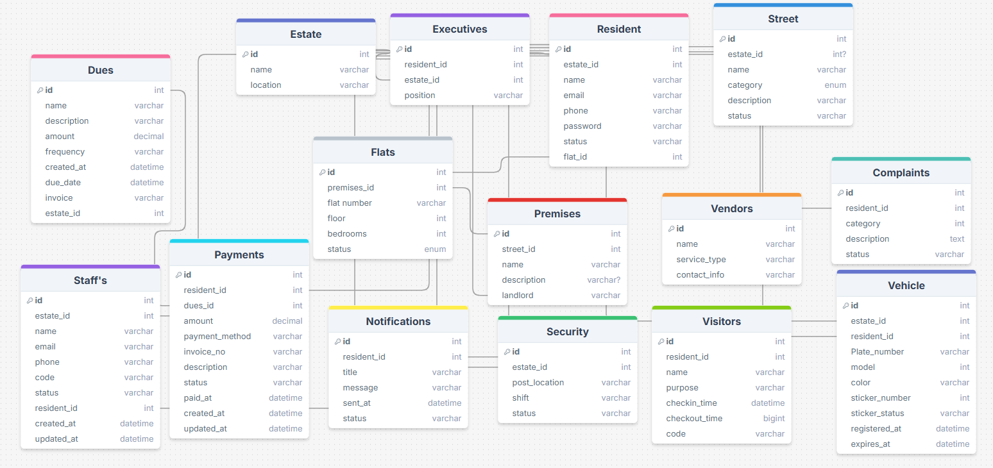Image resolution: width=993 pixels, height=468 pixels.
Task: Click the Premises table primary key icon
Action: coord(496,234)
